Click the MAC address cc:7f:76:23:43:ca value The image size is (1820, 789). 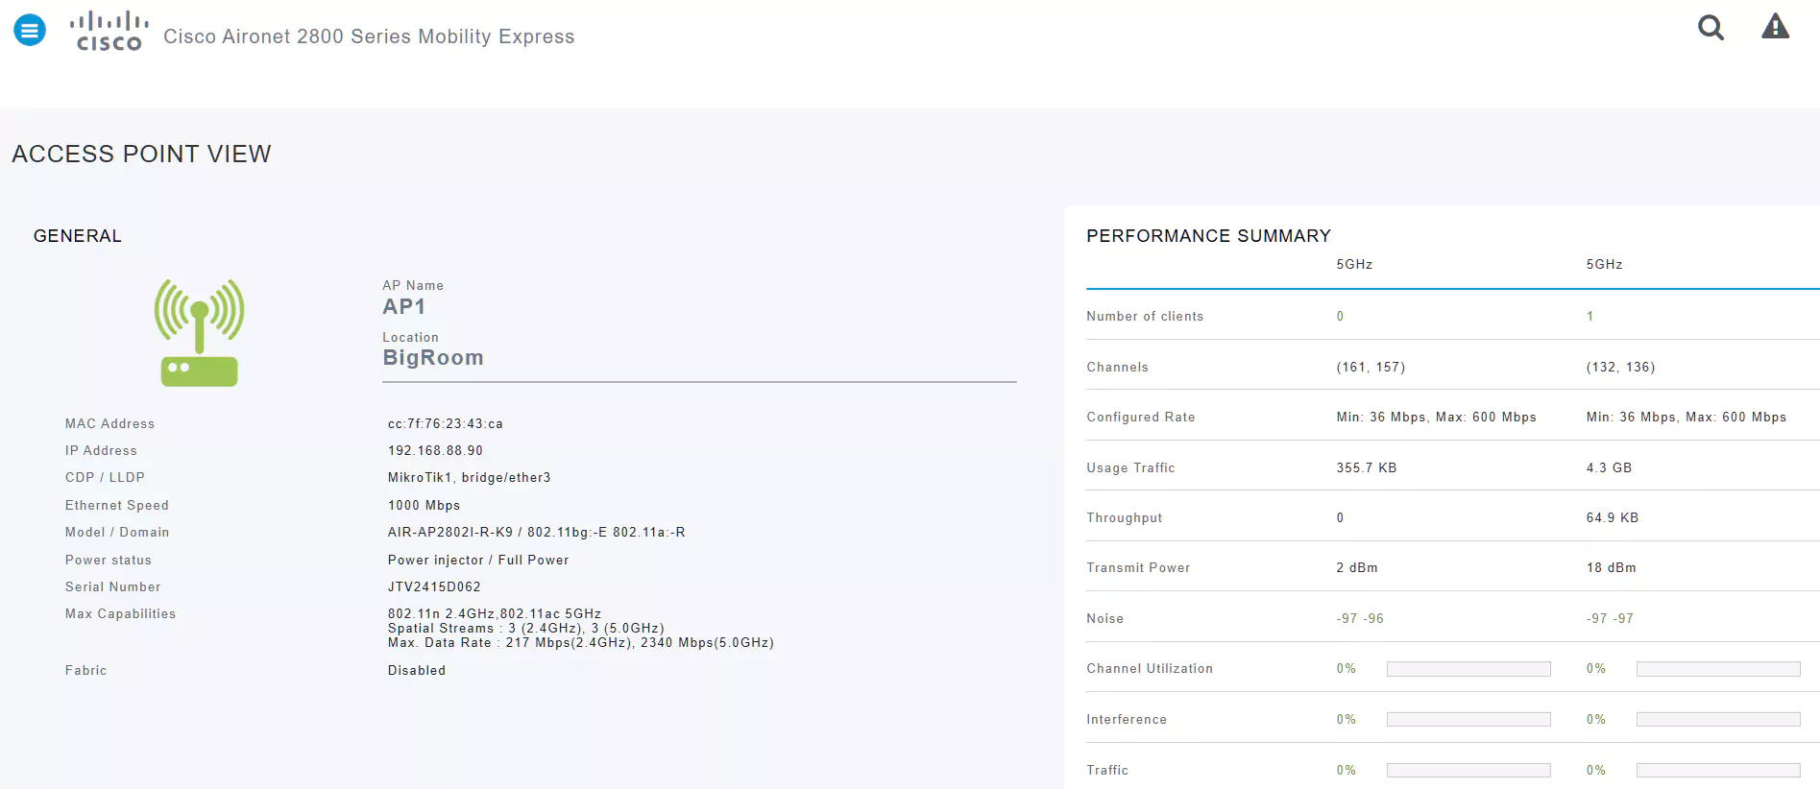tap(445, 424)
